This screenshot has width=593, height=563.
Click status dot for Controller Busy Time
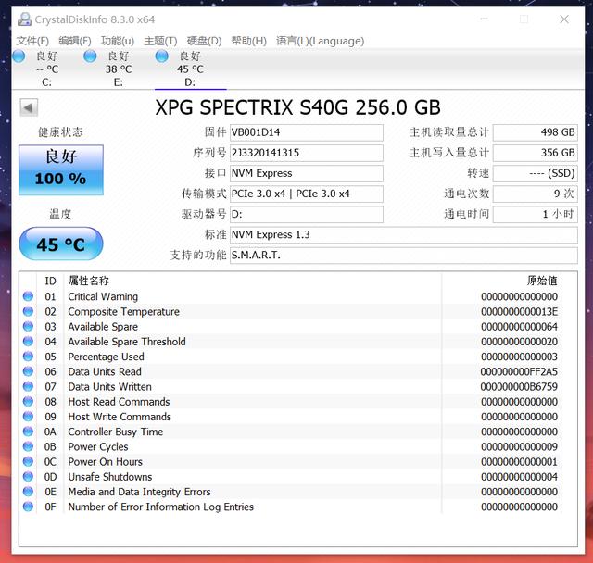[28, 432]
